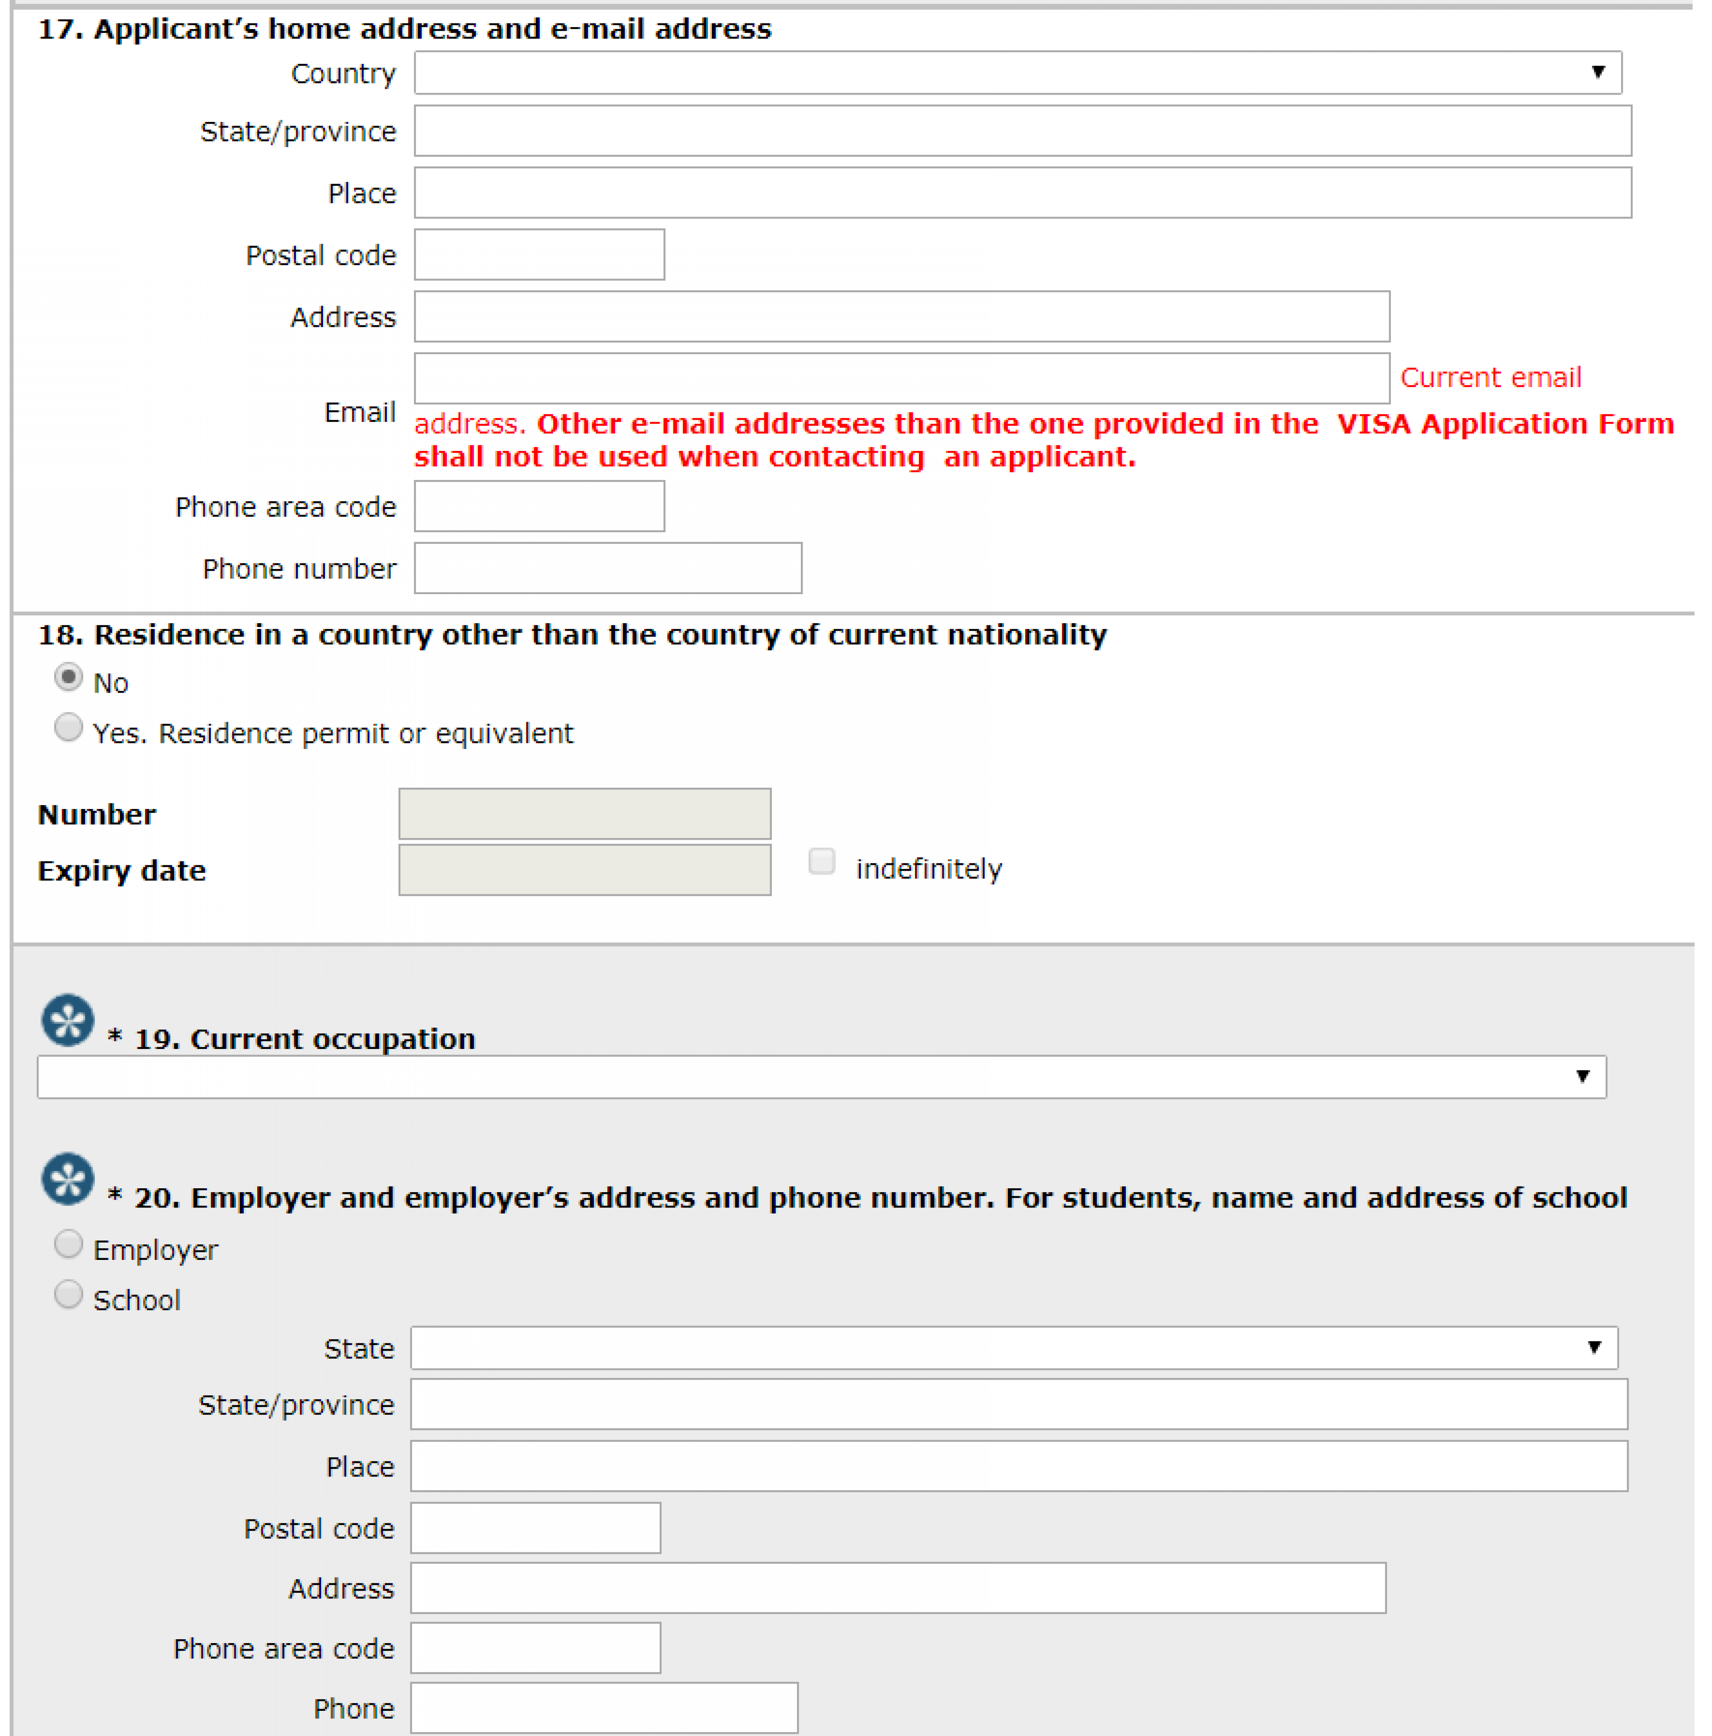Focus the home Phone area code field
Viewport: 1712px width, 1736px height.
click(x=539, y=507)
